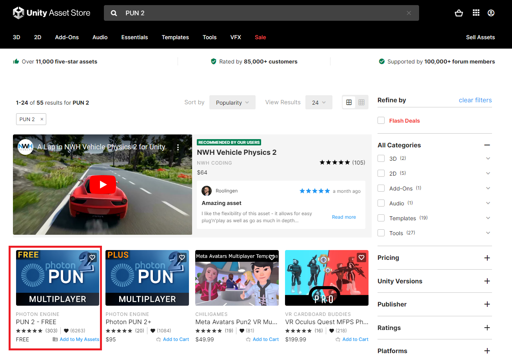Favorite VR Oculus Quest MFPS heart icon
The image size is (512, 359).
click(x=361, y=257)
